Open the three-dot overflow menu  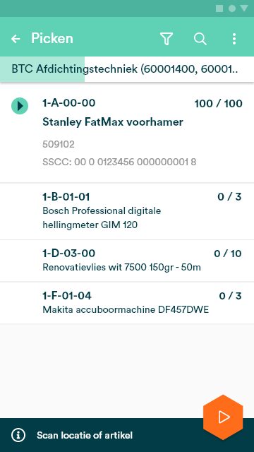[x=234, y=39]
